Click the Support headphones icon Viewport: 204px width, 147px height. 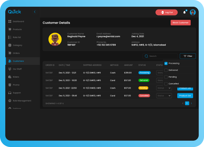pos(10,93)
